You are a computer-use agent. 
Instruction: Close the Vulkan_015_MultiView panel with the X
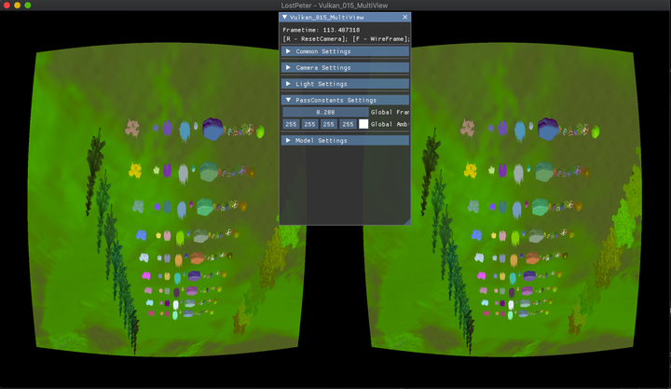[404, 17]
